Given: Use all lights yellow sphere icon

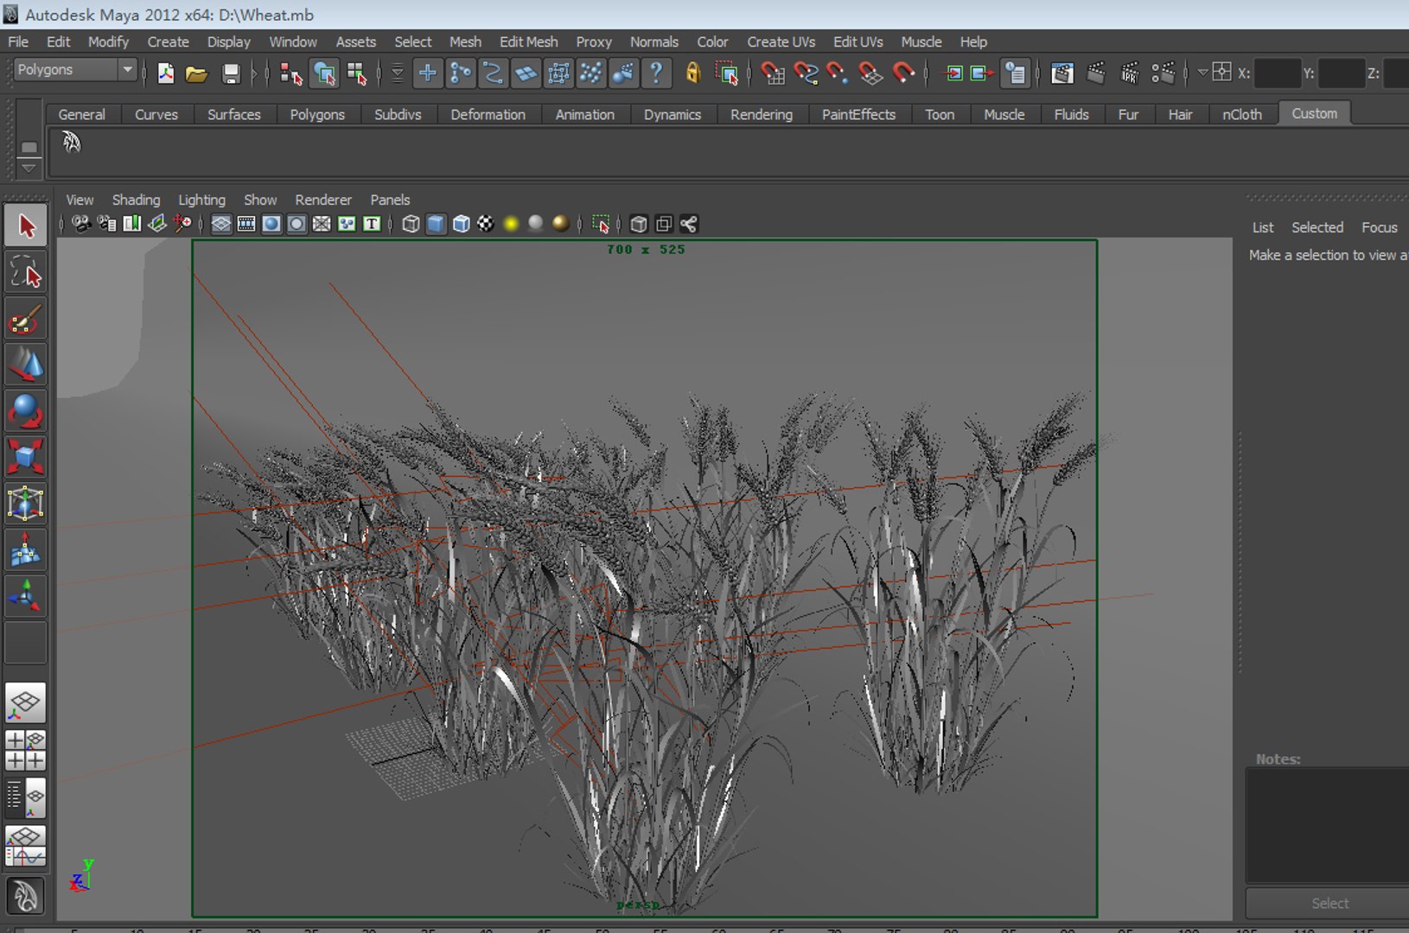Looking at the screenshot, I should [x=511, y=225].
